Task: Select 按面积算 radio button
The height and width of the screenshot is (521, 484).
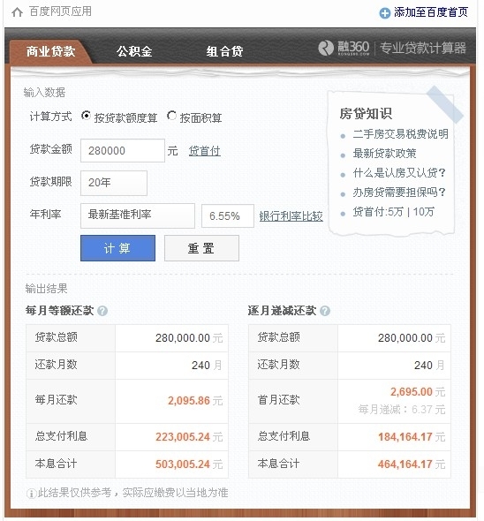Action: (x=172, y=116)
